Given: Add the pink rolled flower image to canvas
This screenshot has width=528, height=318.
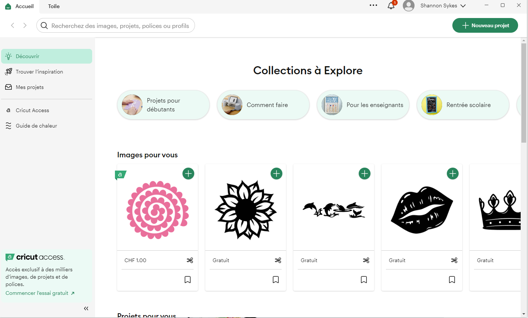Looking at the screenshot, I should (x=188, y=174).
